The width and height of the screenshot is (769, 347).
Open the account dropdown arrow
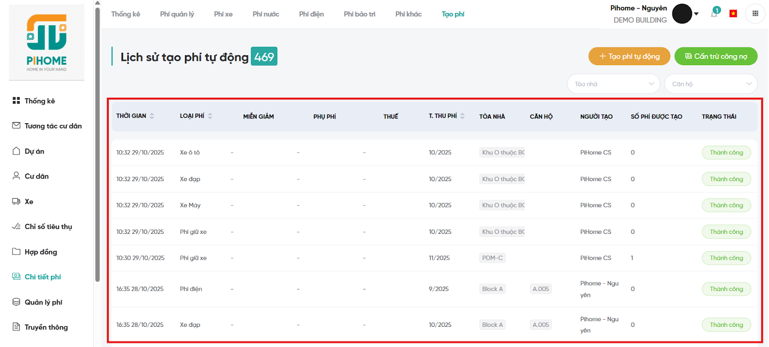[x=696, y=14]
